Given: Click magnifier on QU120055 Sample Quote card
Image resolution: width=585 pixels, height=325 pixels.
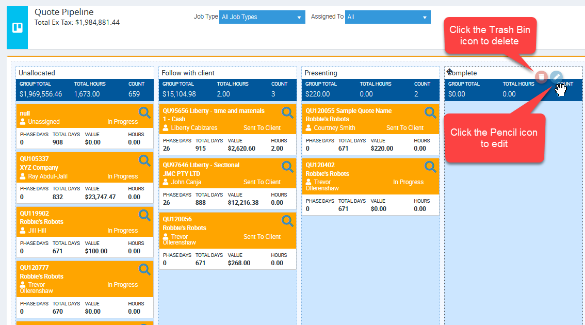Looking at the screenshot, I should pos(430,112).
